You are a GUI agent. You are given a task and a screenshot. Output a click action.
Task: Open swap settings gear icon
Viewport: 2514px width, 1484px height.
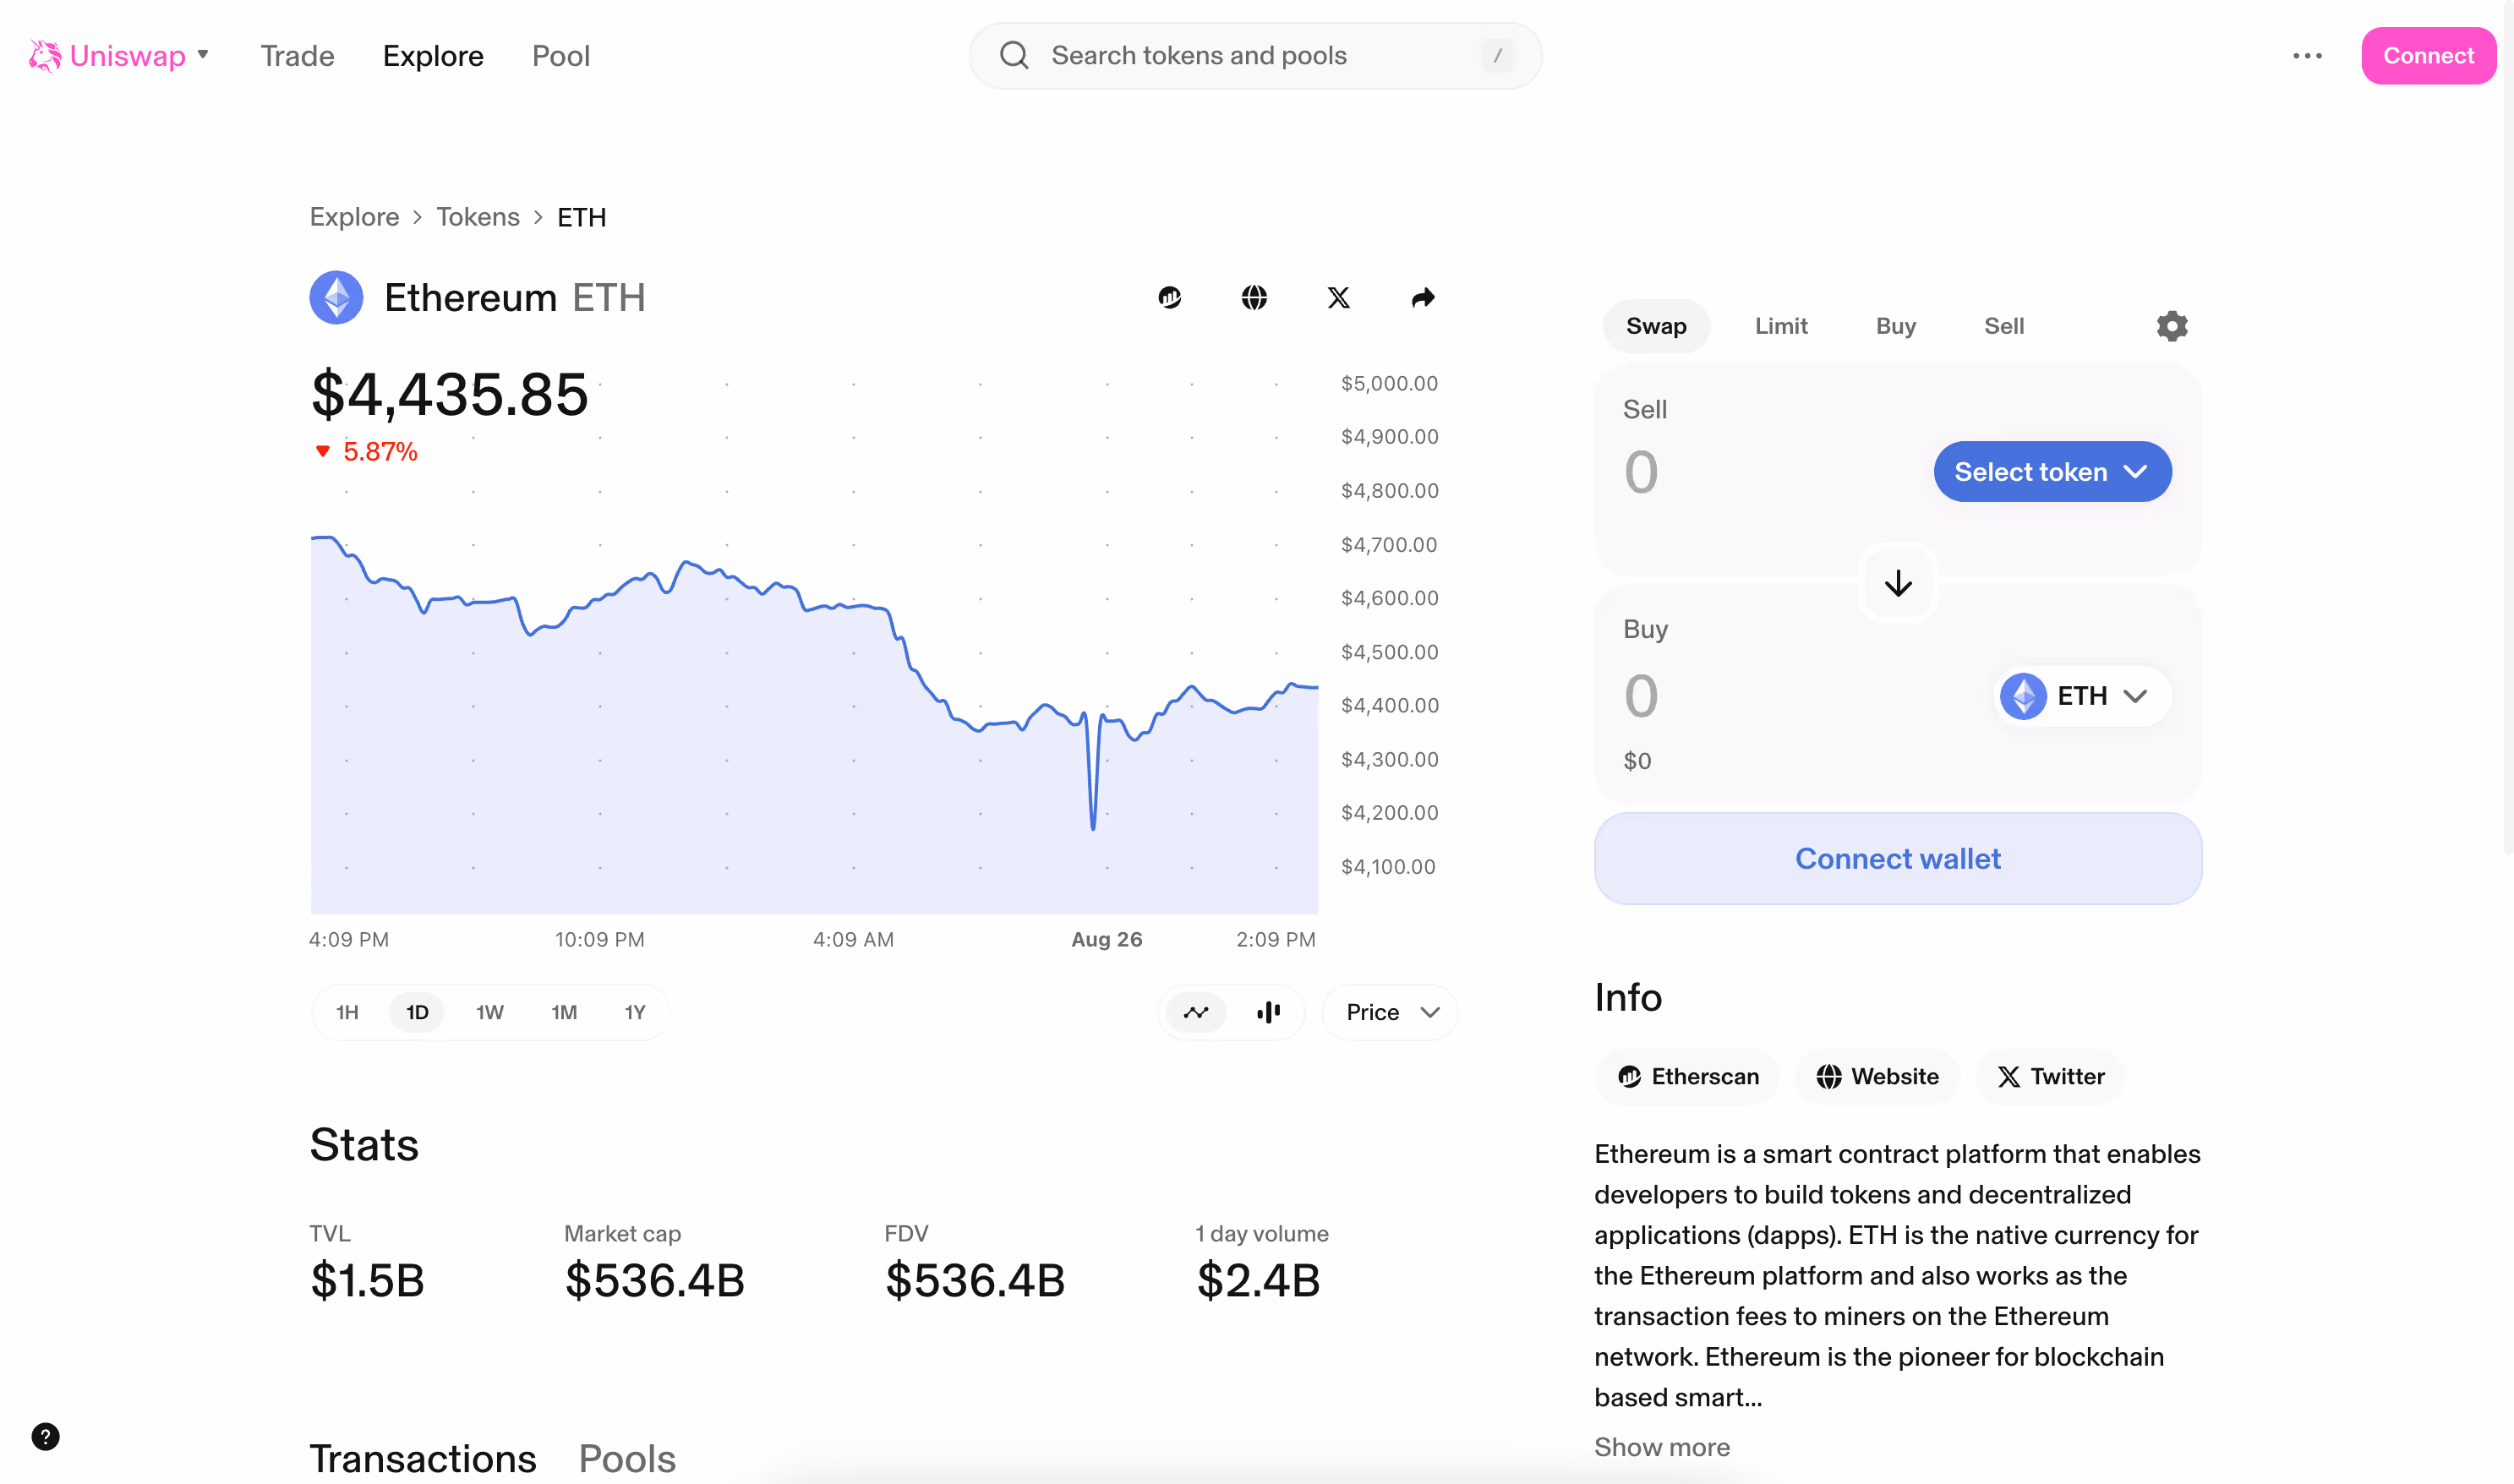tap(2172, 326)
